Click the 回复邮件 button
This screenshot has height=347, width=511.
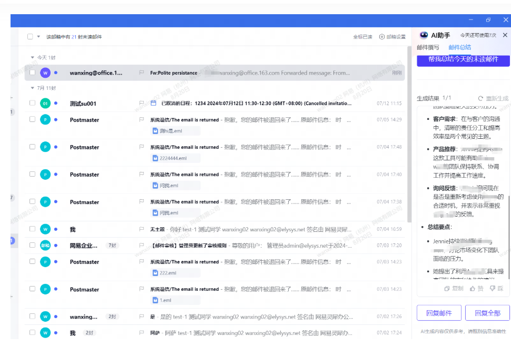tap(439, 313)
